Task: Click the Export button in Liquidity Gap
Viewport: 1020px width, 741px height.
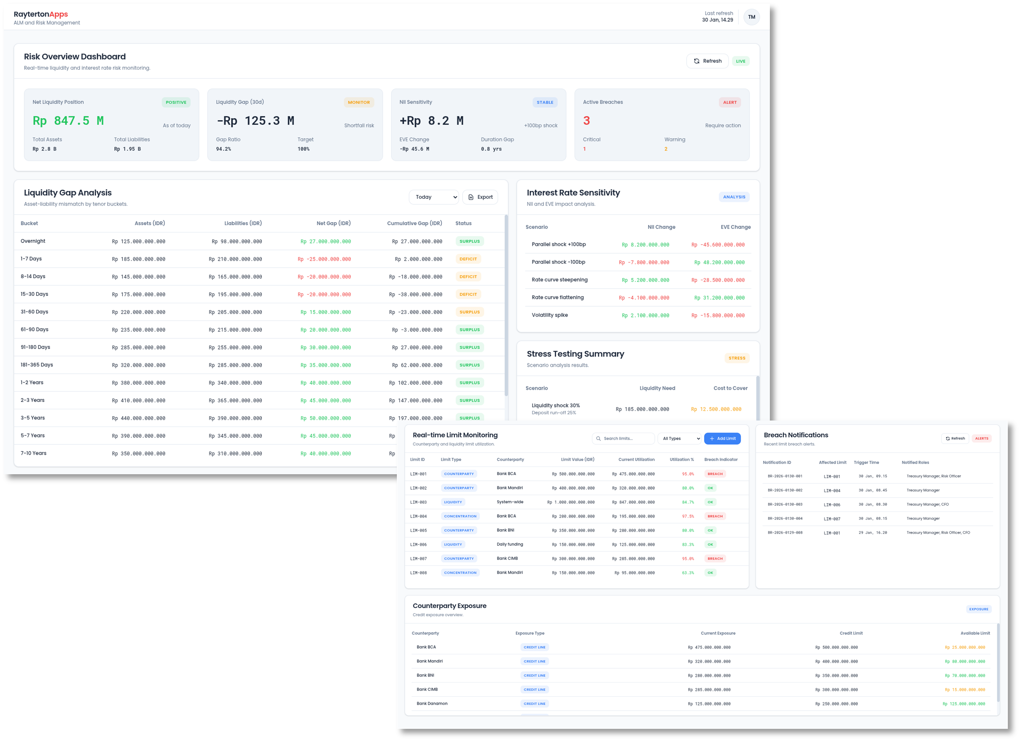Action: tap(480, 197)
